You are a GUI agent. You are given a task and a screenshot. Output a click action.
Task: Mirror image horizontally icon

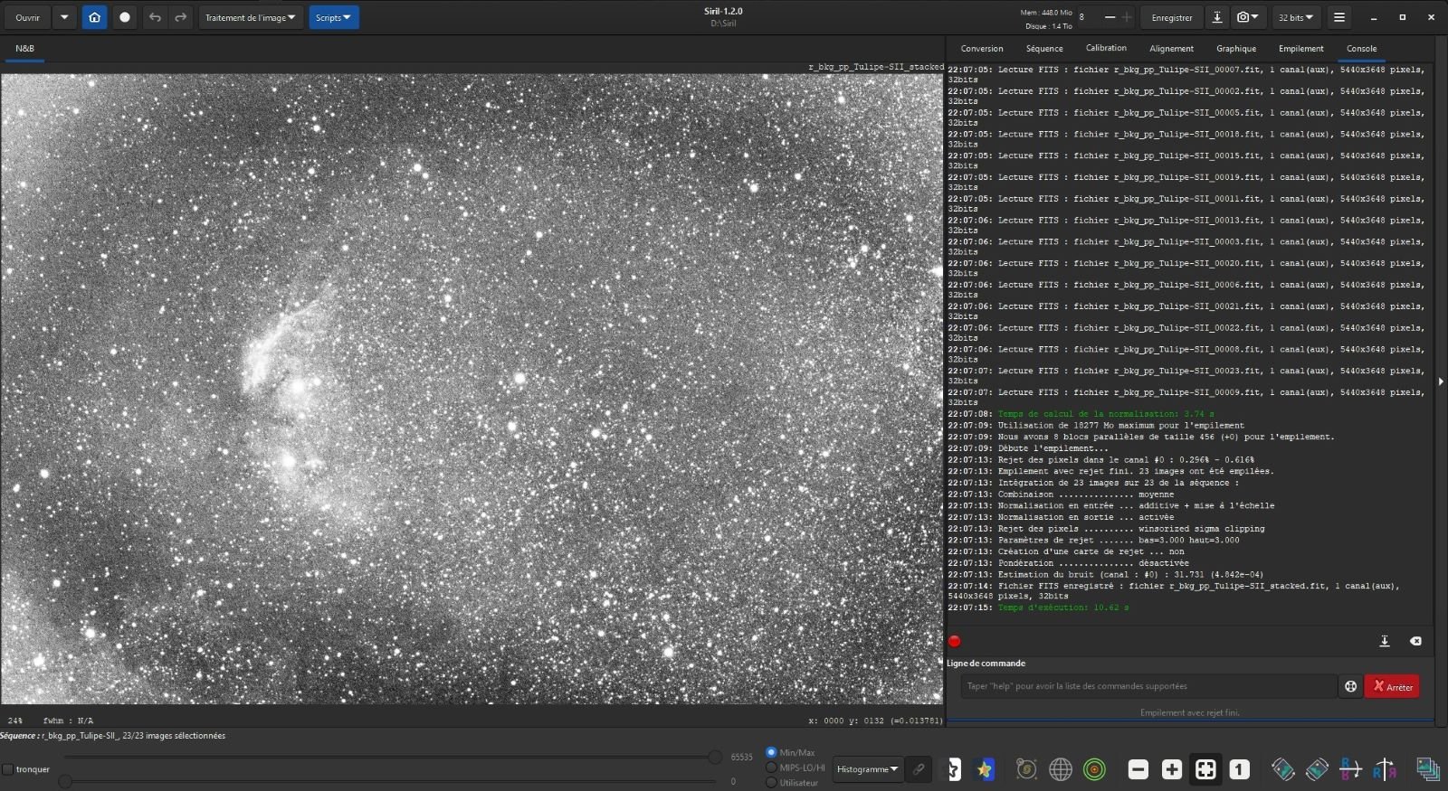point(1350,769)
